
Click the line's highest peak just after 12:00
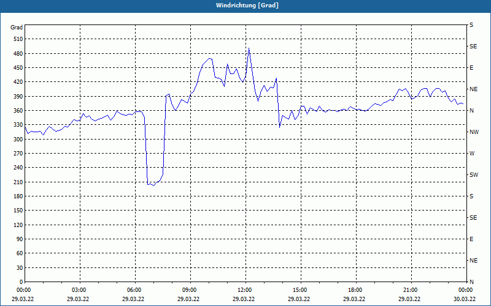(x=249, y=48)
